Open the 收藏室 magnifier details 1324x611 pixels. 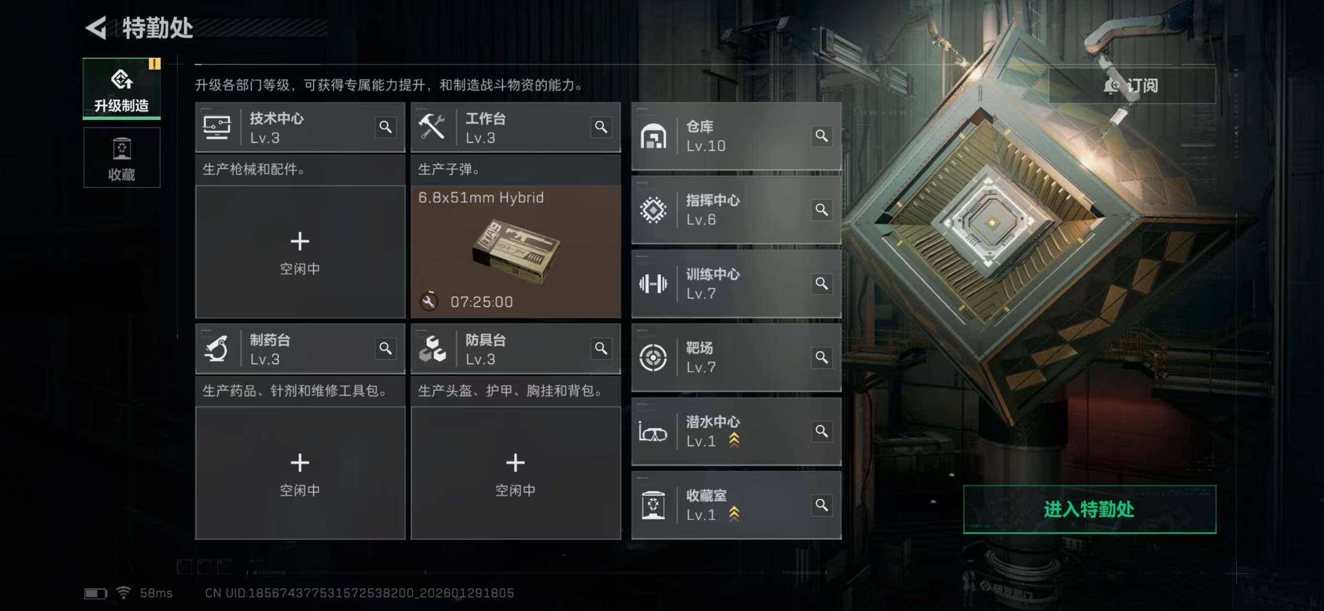[x=821, y=505]
